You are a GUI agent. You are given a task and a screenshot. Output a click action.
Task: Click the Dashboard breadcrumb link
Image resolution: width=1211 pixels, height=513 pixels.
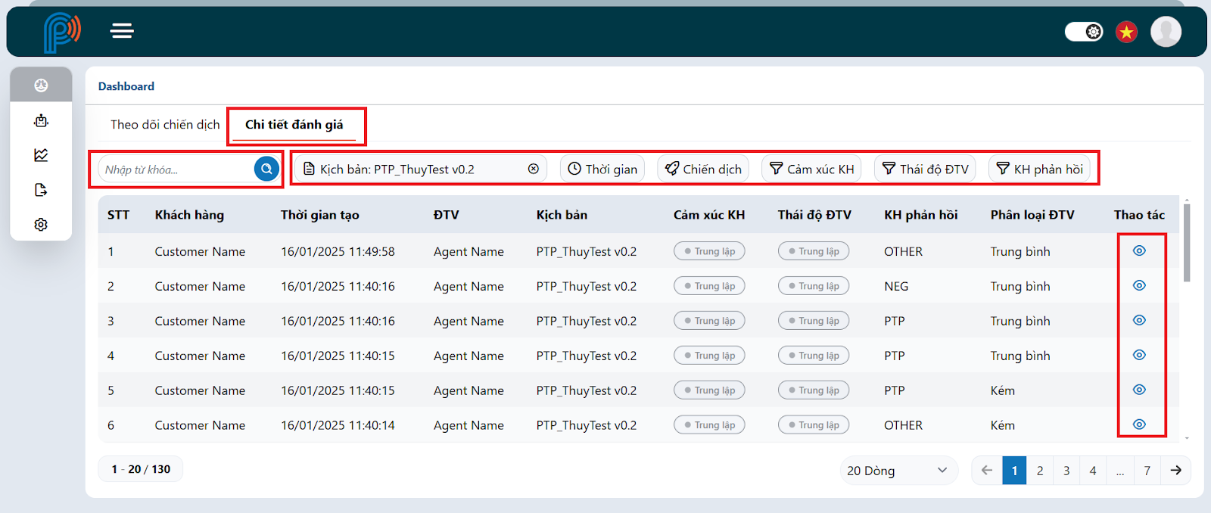click(x=126, y=86)
